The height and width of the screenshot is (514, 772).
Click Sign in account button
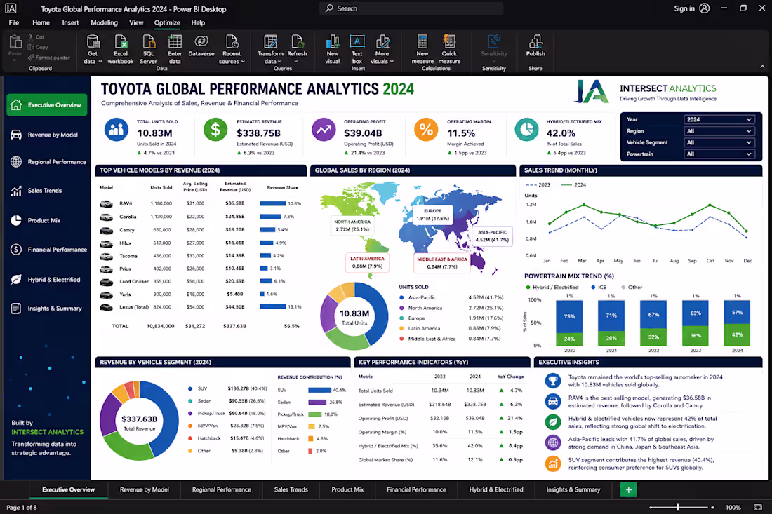click(x=692, y=8)
